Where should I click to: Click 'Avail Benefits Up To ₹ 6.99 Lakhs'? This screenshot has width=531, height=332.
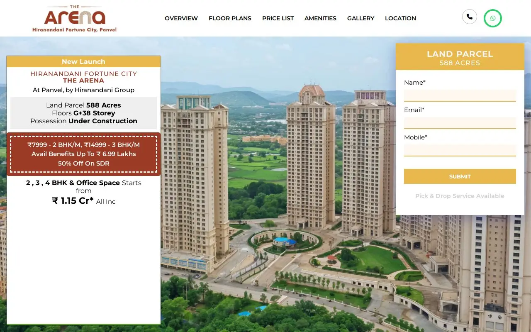[84, 154]
